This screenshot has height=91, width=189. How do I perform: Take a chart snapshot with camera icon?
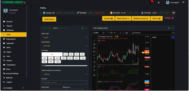[173, 33]
